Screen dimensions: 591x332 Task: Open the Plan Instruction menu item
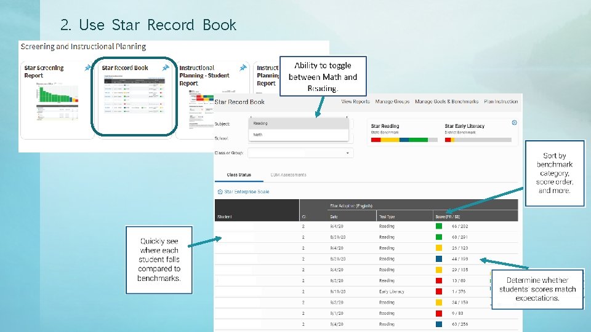click(x=501, y=101)
